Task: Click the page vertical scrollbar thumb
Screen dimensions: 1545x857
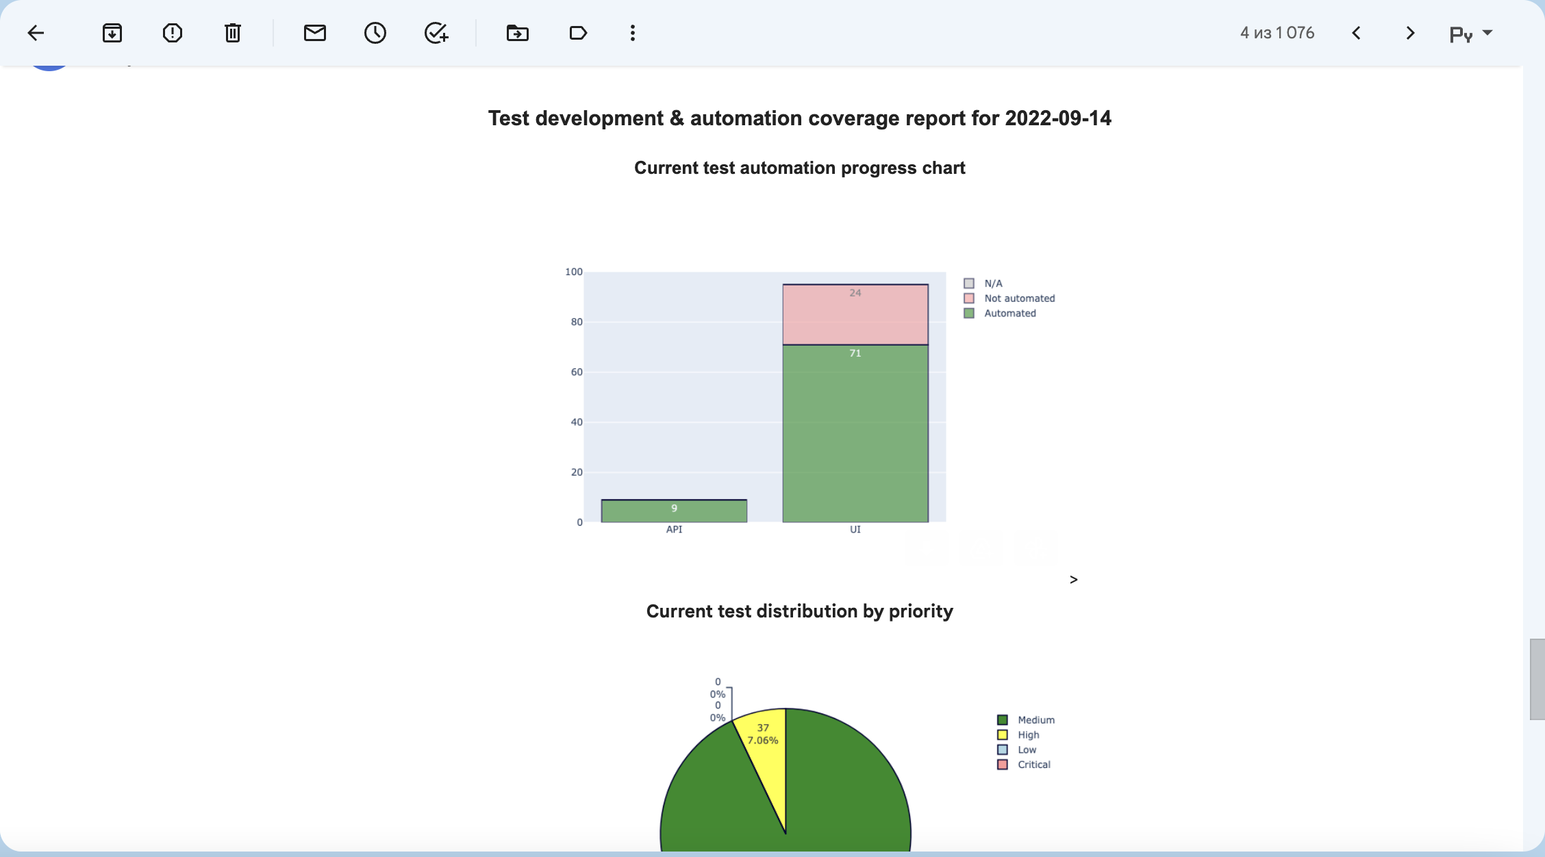Action: coord(1537,679)
